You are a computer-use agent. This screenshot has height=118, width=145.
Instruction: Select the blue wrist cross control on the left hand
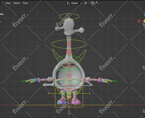pos(37,80)
